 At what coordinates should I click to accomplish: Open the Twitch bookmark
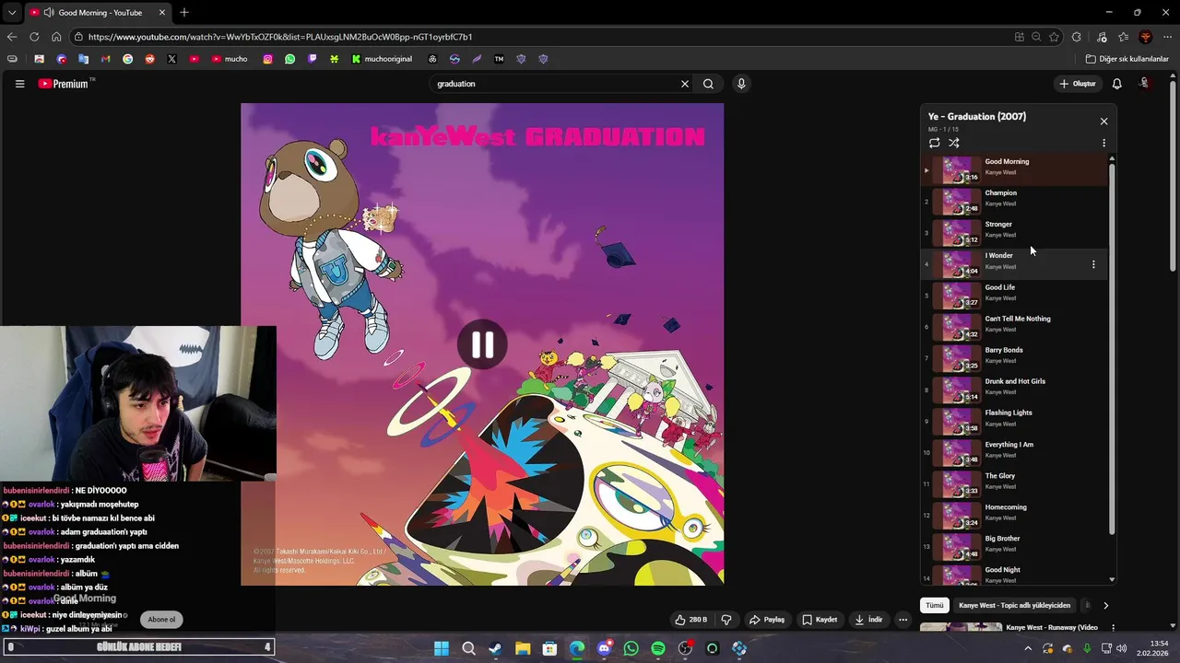(312, 59)
